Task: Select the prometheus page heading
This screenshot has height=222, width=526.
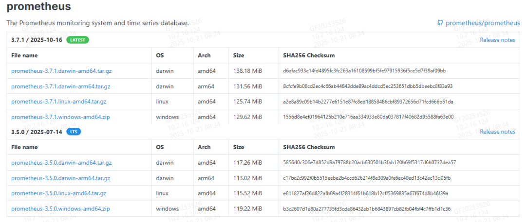Action: 39,6
